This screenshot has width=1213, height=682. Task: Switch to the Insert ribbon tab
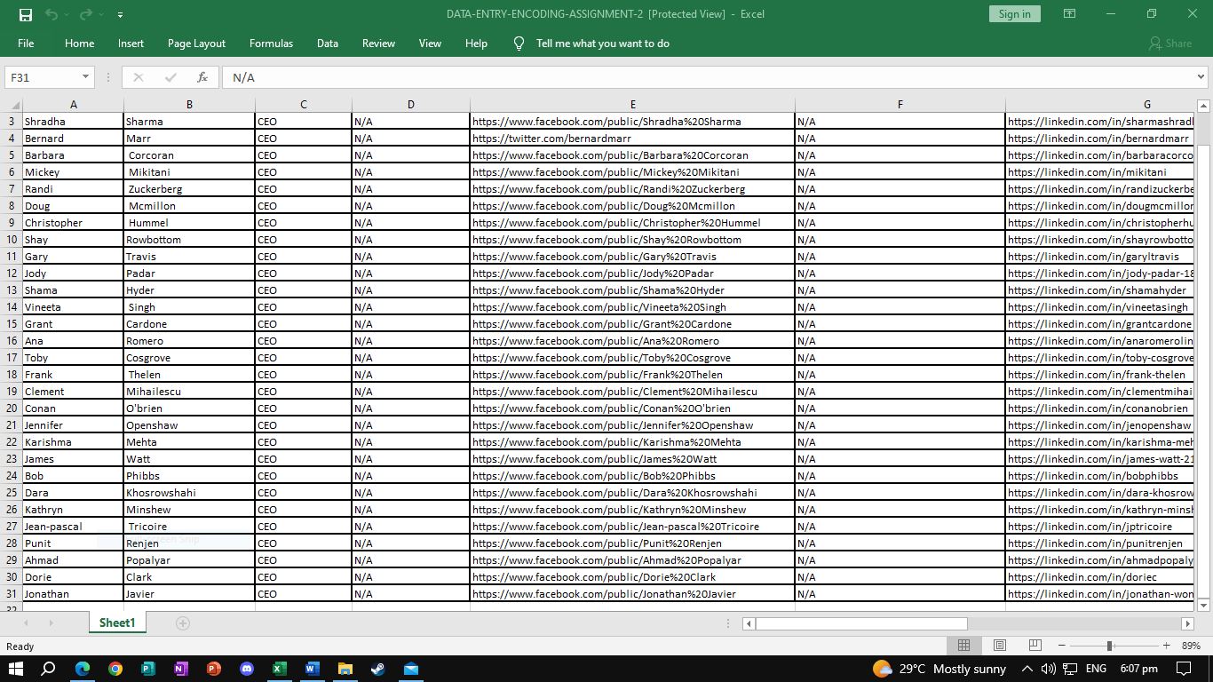pyautogui.click(x=131, y=44)
